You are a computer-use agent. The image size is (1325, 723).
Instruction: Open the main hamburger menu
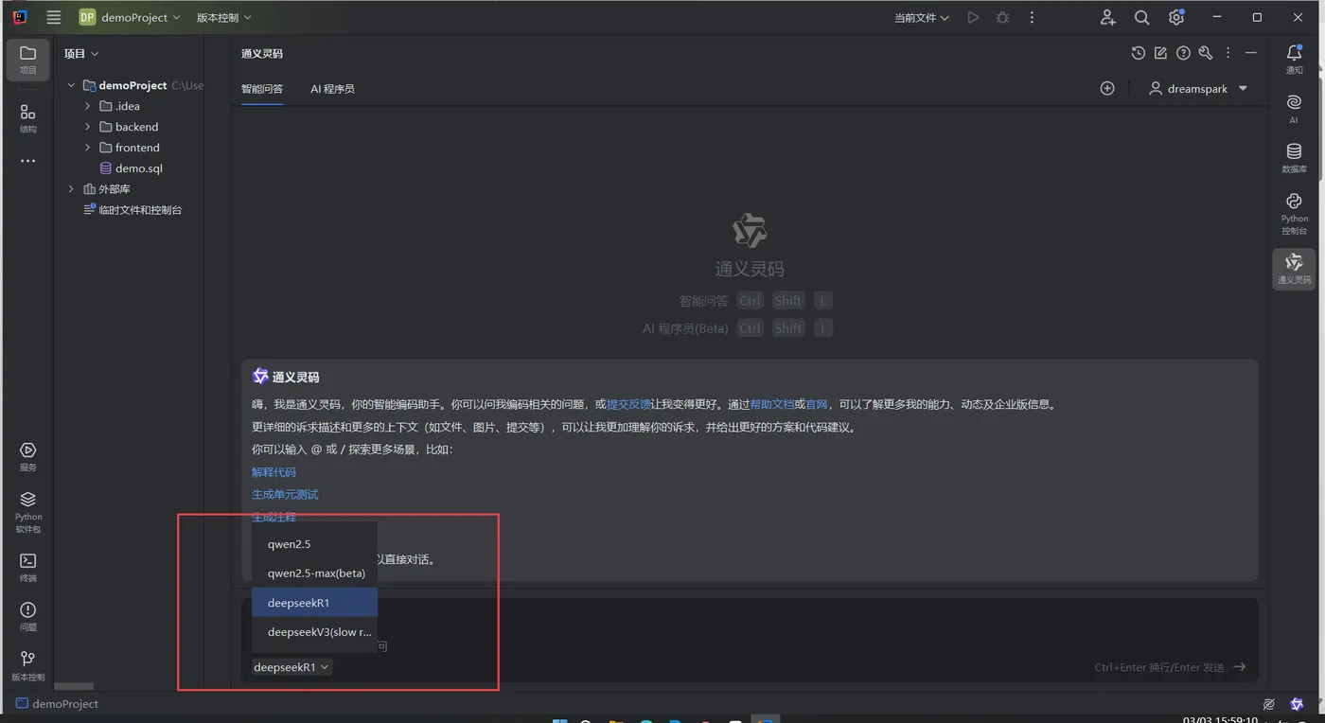coord(54,17)
